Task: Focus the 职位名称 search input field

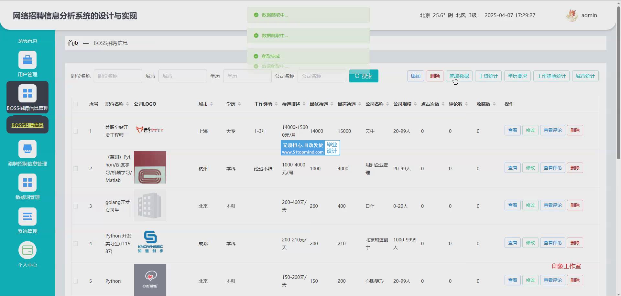Action: [118, 76]
